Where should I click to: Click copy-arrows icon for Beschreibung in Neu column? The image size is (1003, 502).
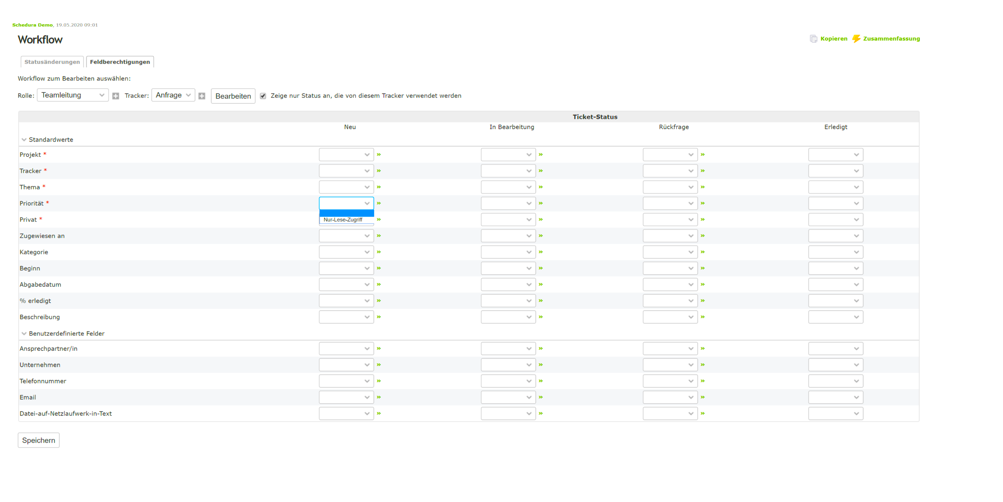379,317
